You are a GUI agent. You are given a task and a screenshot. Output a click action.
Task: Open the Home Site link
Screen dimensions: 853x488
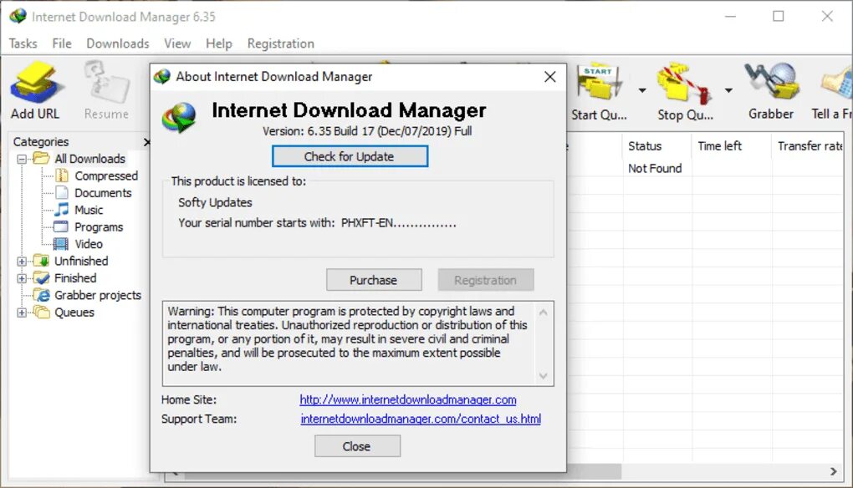pyautogui.click(x=408, y=400)
